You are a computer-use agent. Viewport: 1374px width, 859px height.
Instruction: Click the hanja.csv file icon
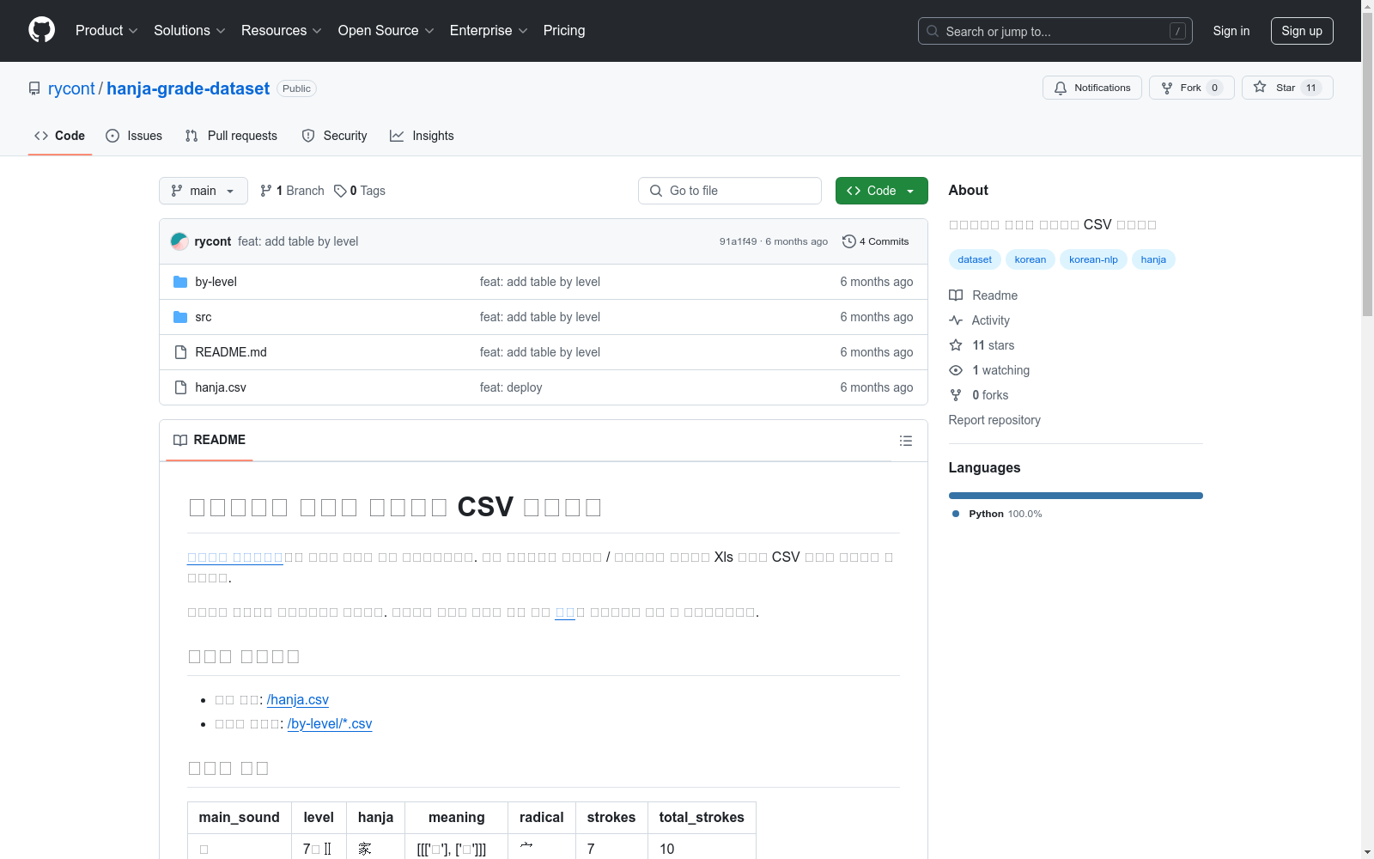click(x=180, y=387)
